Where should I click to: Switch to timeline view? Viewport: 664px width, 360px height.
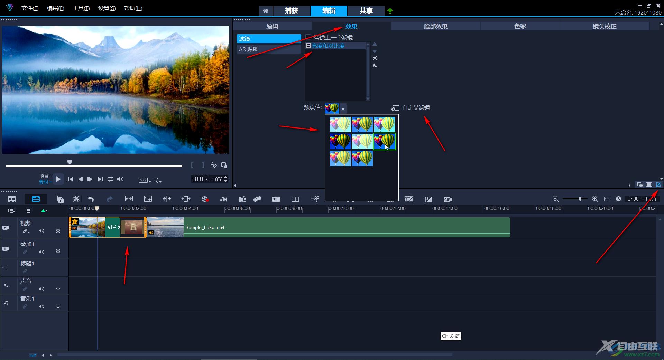point(36,199)
